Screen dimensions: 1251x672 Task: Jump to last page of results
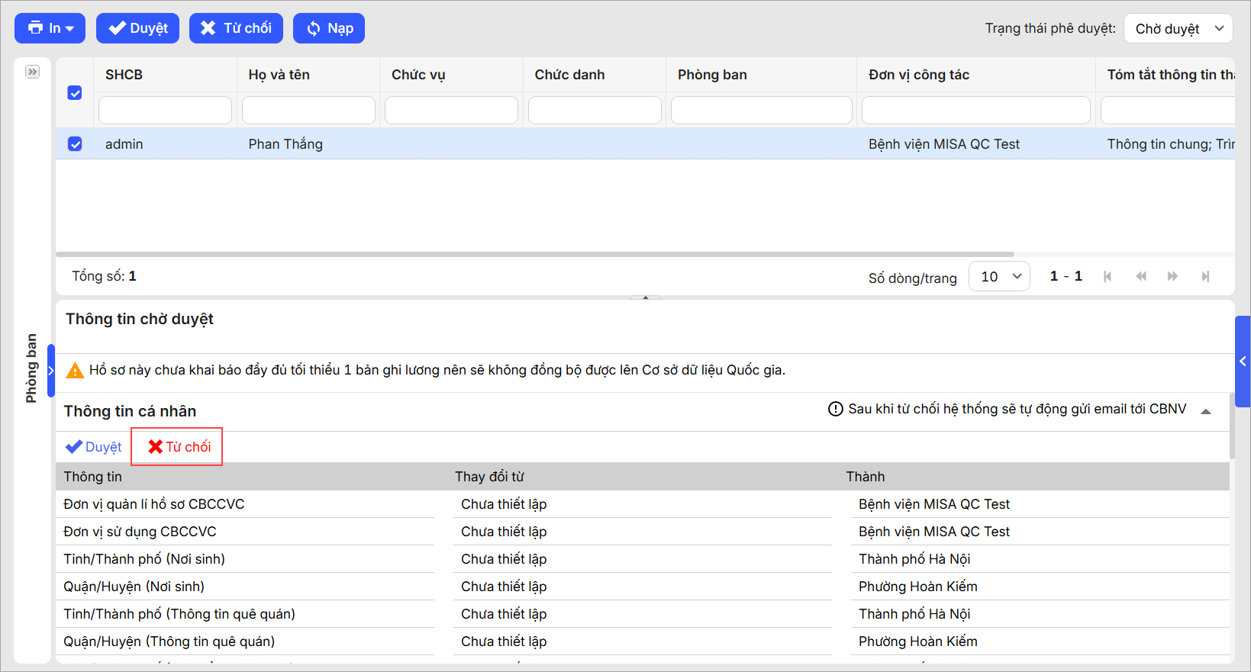click(x=1205, y=277)
